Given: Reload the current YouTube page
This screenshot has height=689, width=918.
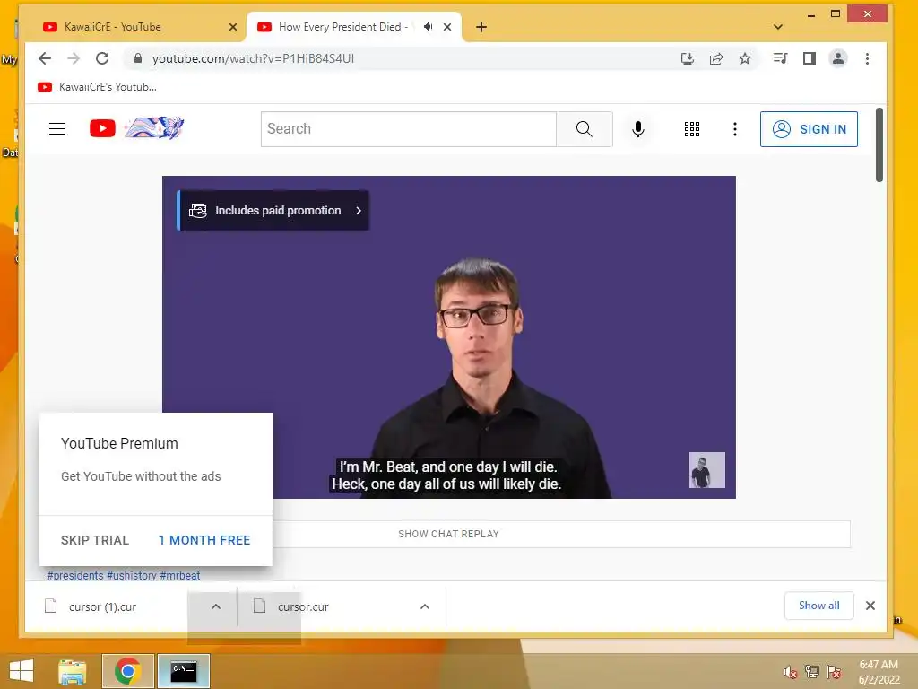Looking at the screenshot, I should (102, 58).
